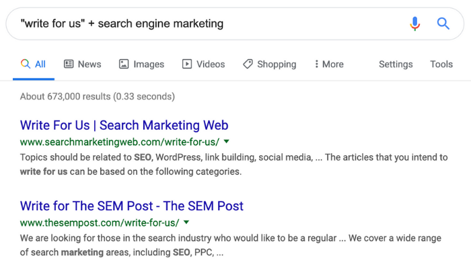Open the Tools menu
Viewport: 471px width, 262px height.
click(x=441, y=64)
